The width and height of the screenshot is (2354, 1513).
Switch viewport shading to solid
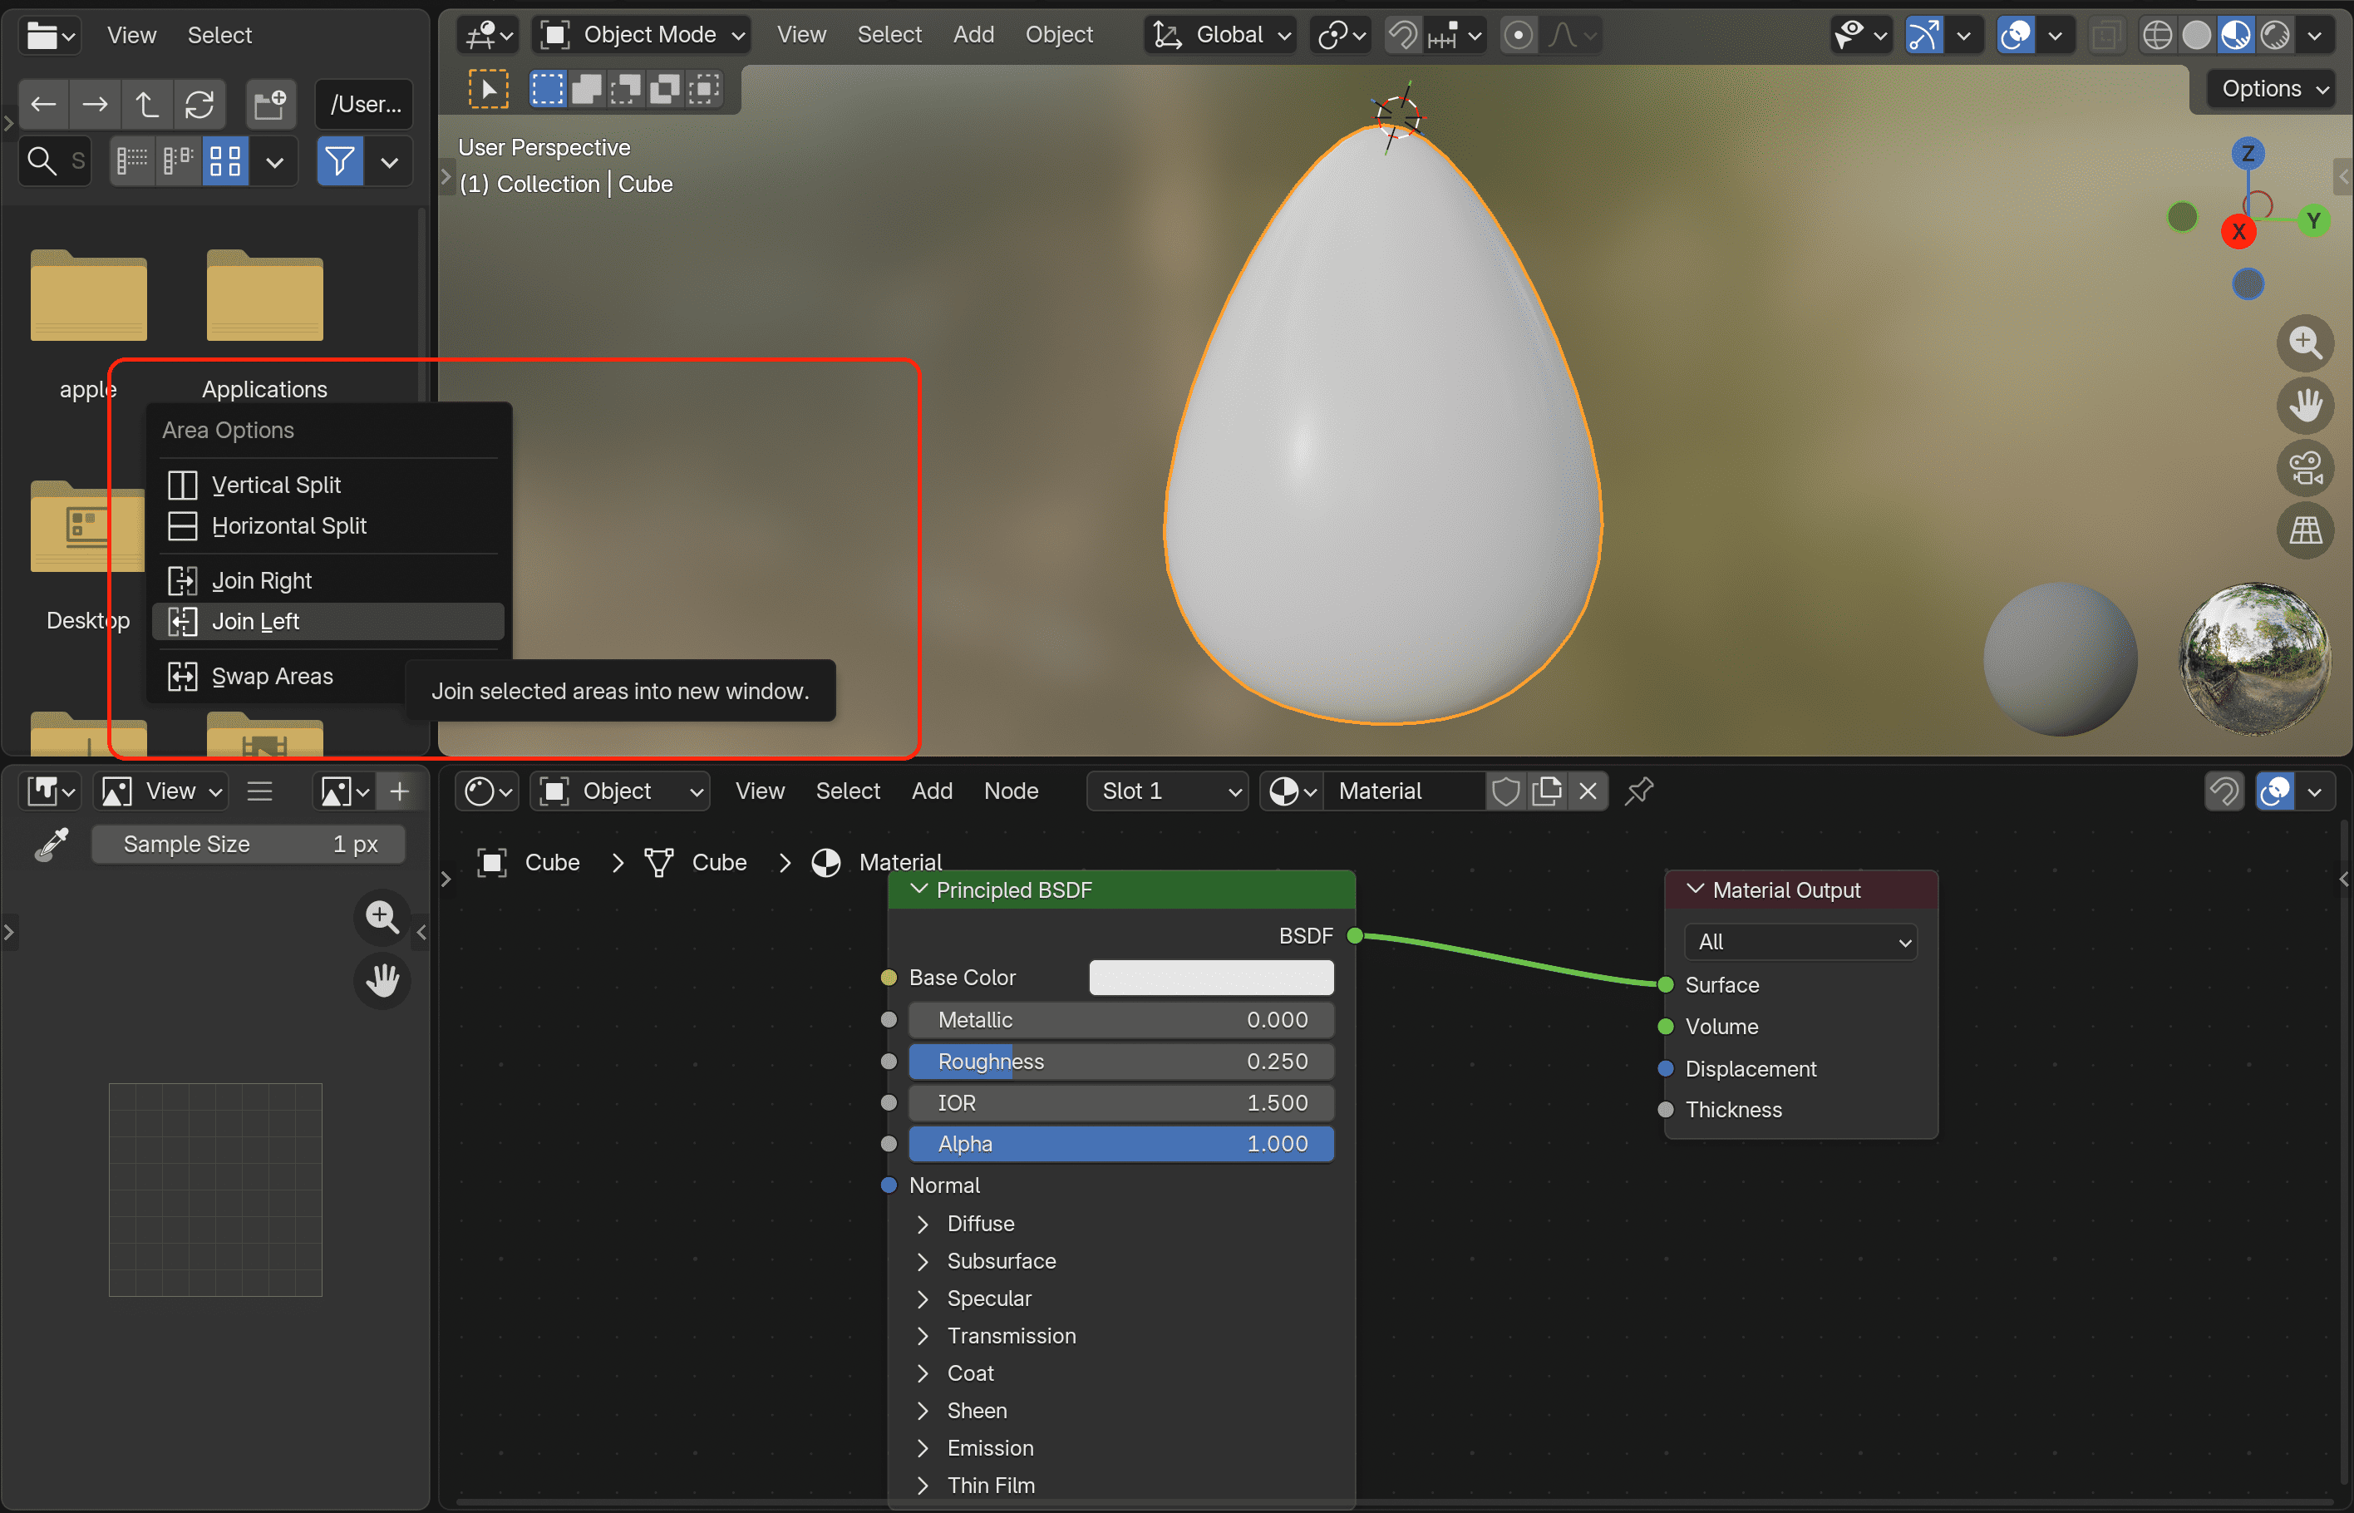2196,36
